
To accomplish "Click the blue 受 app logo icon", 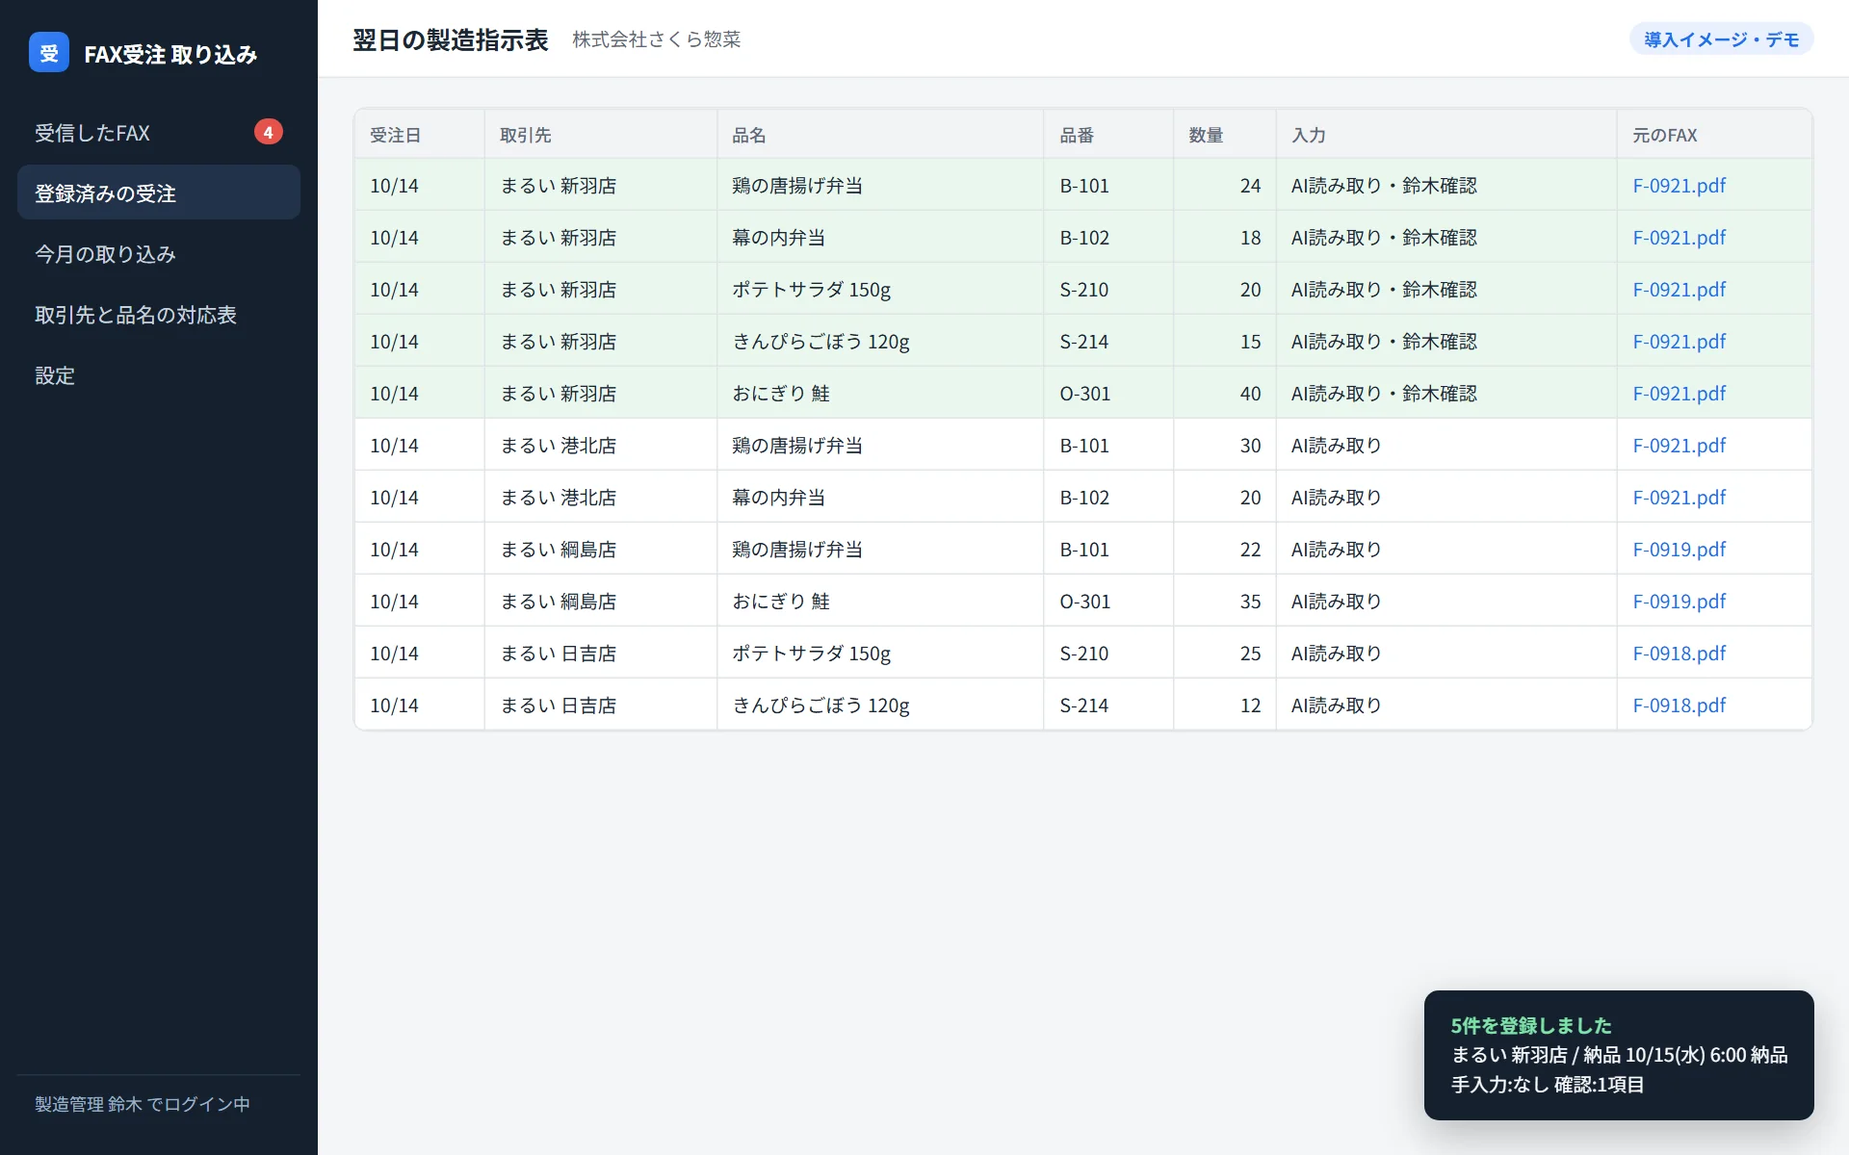I will pyautogui.click(x=49, y=52).
